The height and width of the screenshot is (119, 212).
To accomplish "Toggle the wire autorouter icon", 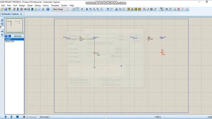I will [x=161, y=9].
